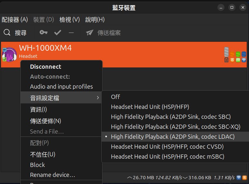Click the 26.70 MB upload total
Screen dimensions: 249x184
point(144,178)
